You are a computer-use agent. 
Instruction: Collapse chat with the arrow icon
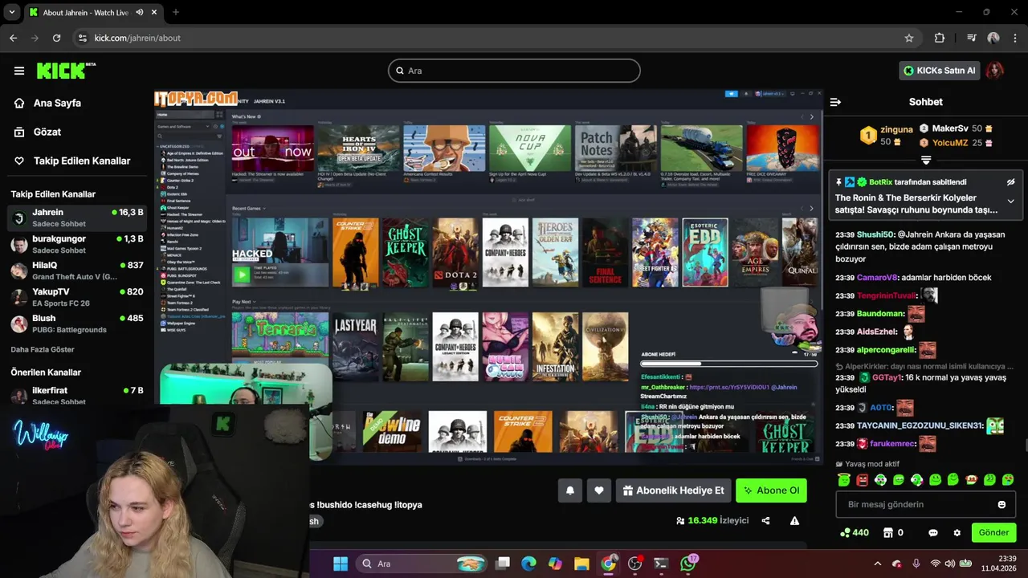coord(835,102)
